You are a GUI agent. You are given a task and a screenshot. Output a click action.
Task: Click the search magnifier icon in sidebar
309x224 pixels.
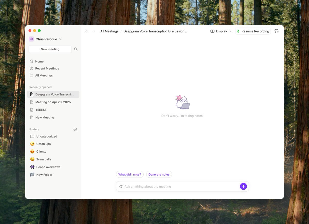click(76, 49)
